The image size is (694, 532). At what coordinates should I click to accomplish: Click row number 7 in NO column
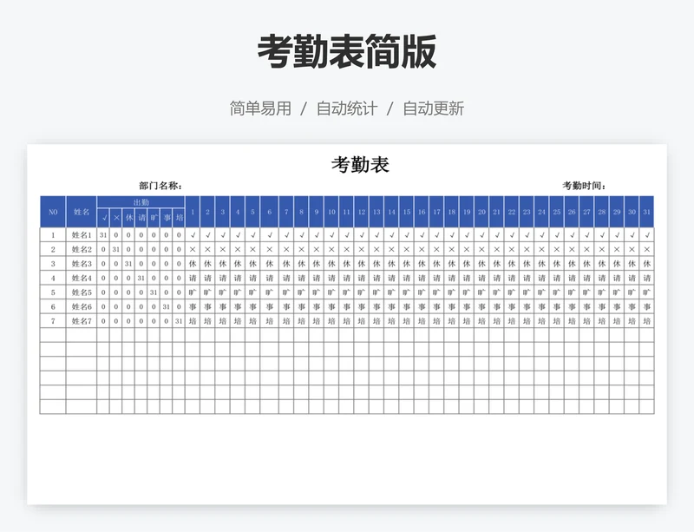tap(53, 321)
